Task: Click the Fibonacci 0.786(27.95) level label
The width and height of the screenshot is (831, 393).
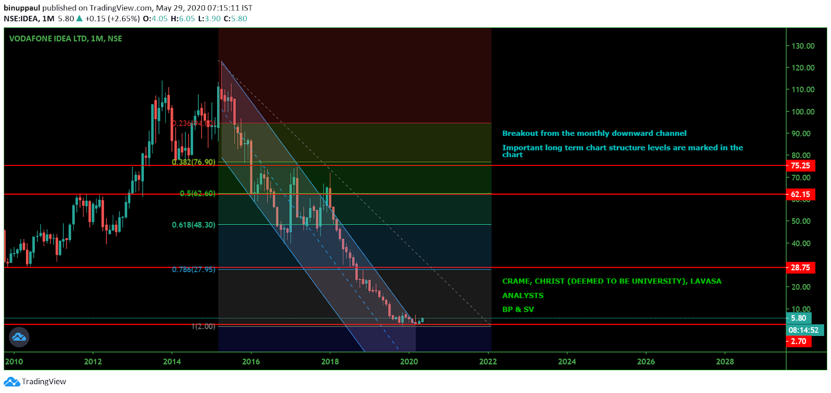Action: point(194,269)
